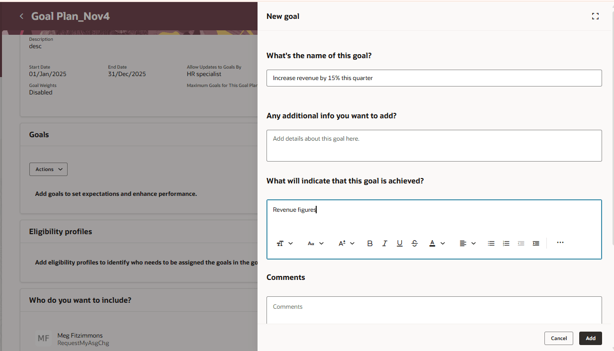
Task: Insert a bulleted list
Action: 491,243
